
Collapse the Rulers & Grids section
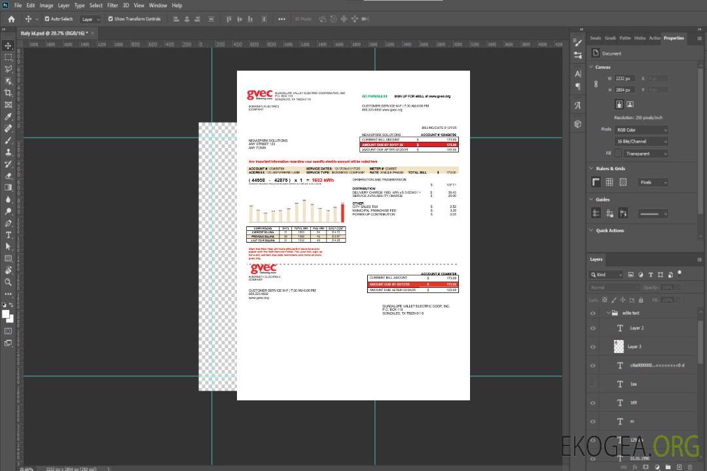click(x=592, y=168)
